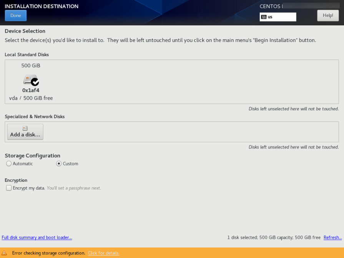Click the Done button
Screen dimensions: 344x258
tap(16, 16)
